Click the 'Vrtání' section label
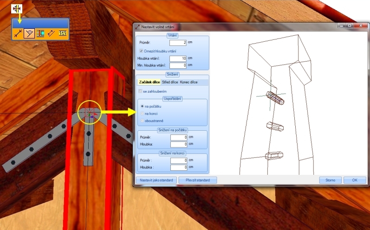This screenshot has width=370, height=230. (x=173, y=36)
